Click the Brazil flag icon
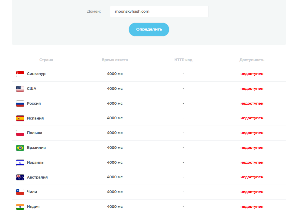Image resolution: width=294 pixels, height=214 pixels. (20, 148)
